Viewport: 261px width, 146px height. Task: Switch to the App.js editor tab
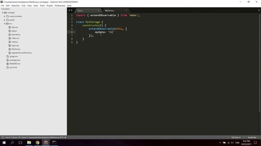88,11
